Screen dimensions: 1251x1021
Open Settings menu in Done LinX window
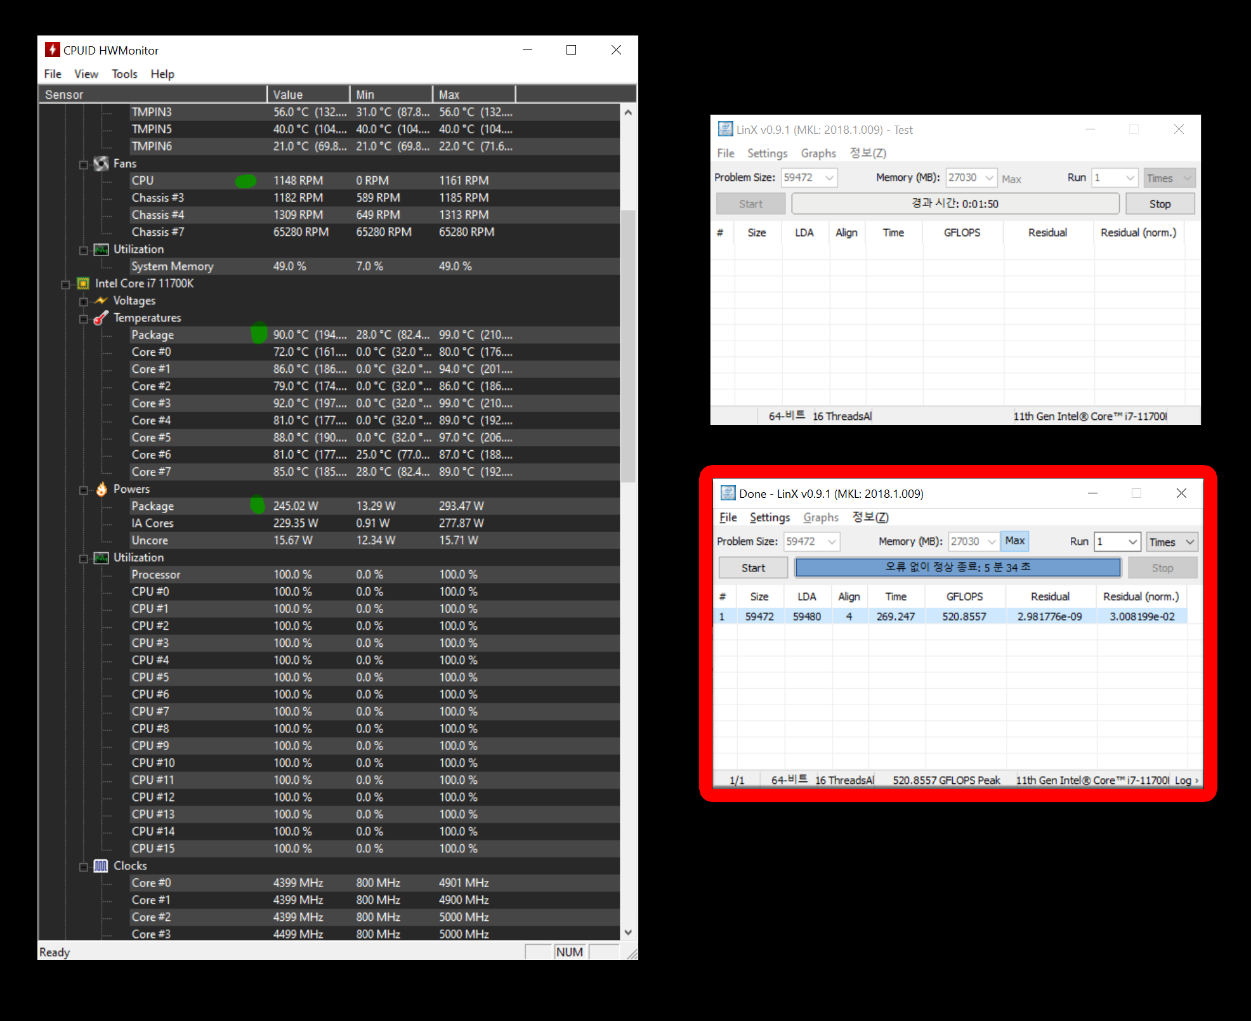(x=770, y=517)
